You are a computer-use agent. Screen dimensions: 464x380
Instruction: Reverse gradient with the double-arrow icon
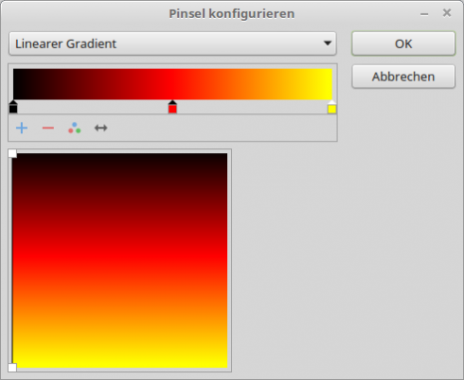(101, 128)
